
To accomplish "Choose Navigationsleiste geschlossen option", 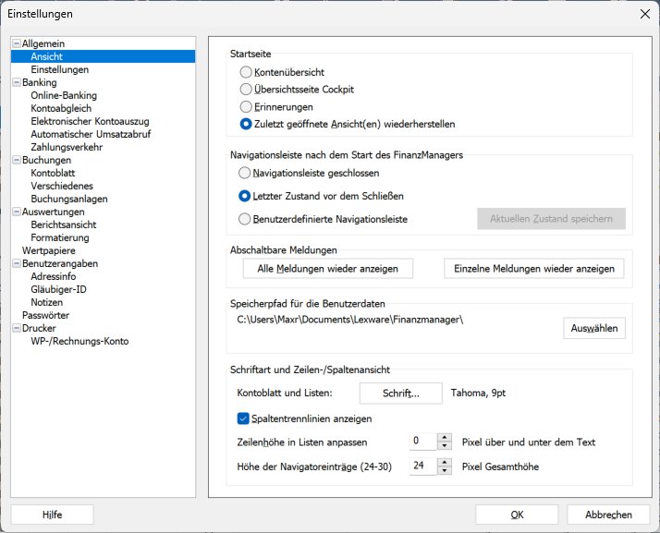I will tap(245, 173).
